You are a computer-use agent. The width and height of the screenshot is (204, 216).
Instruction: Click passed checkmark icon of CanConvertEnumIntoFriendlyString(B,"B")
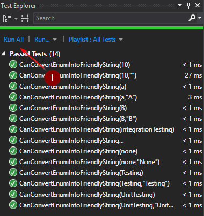click(x=13, y=119)
